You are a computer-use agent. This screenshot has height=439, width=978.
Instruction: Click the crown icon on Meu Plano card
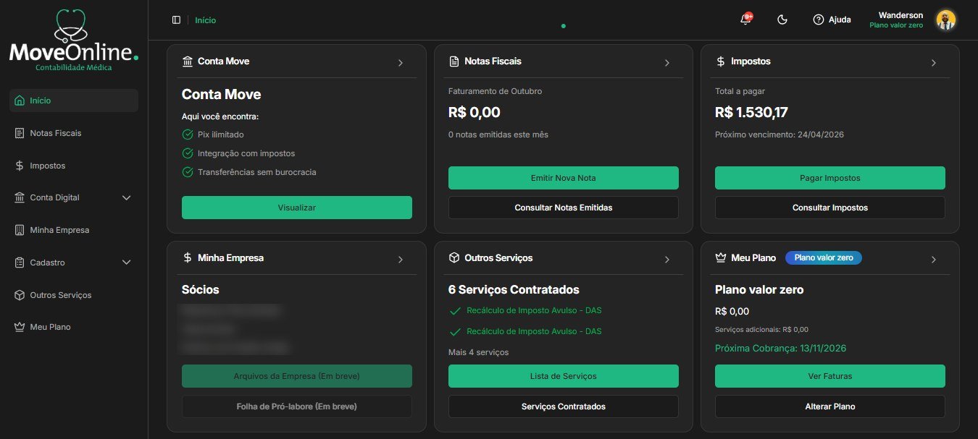pyautogui.click(x=721, y=257)
